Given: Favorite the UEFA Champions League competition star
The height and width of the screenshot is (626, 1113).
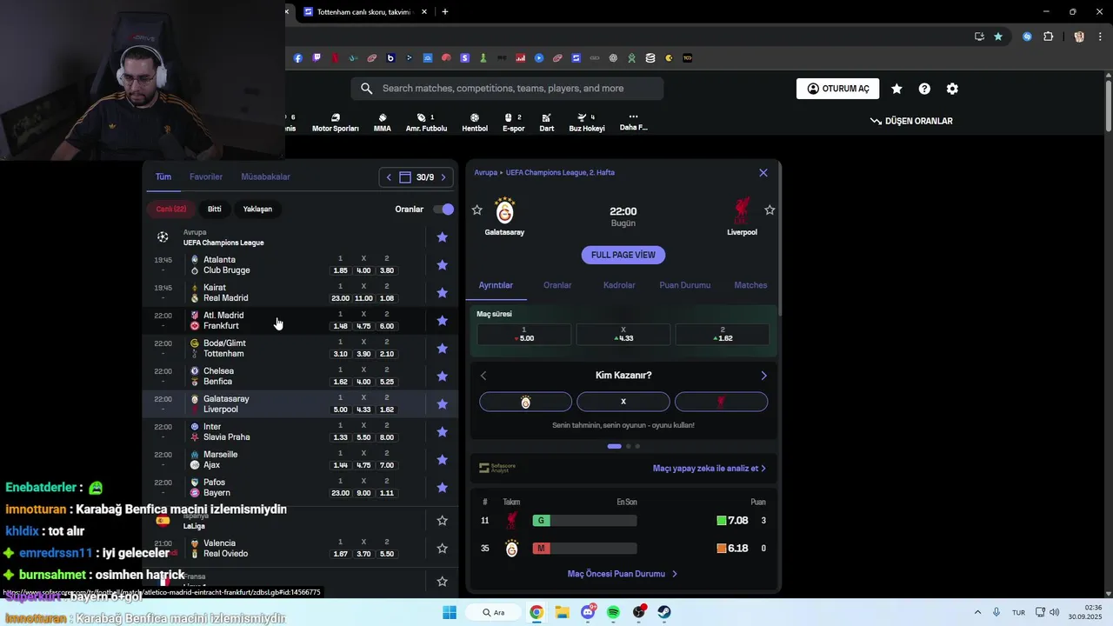Looking at the screenshot, I should [442, 237].
